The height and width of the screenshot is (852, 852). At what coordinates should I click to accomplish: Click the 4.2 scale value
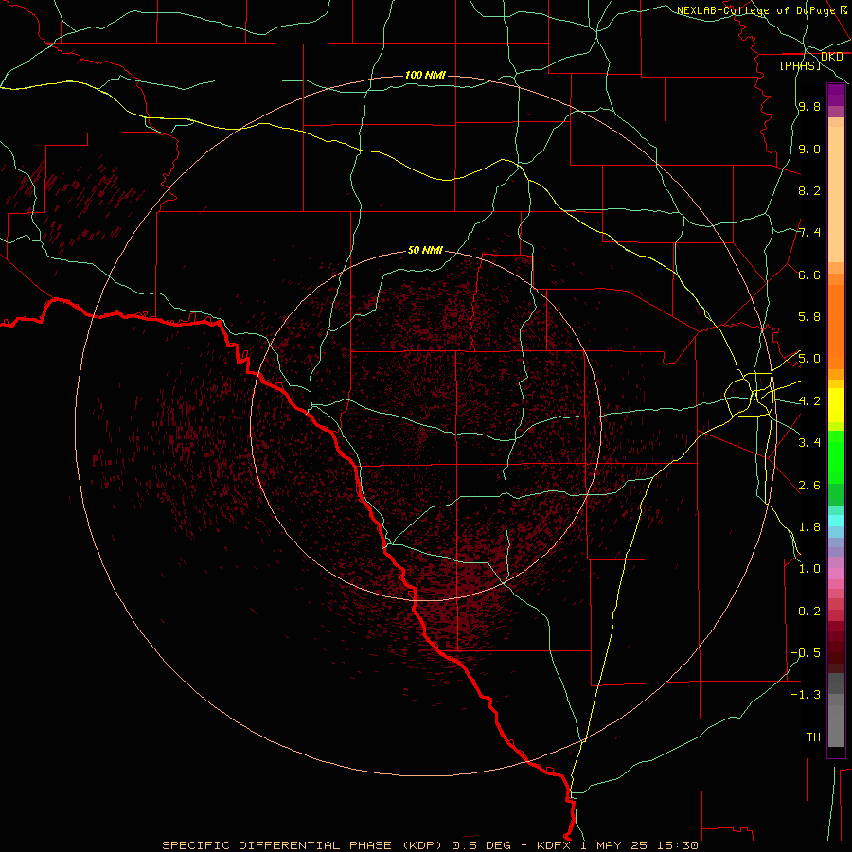click(809, 401)
